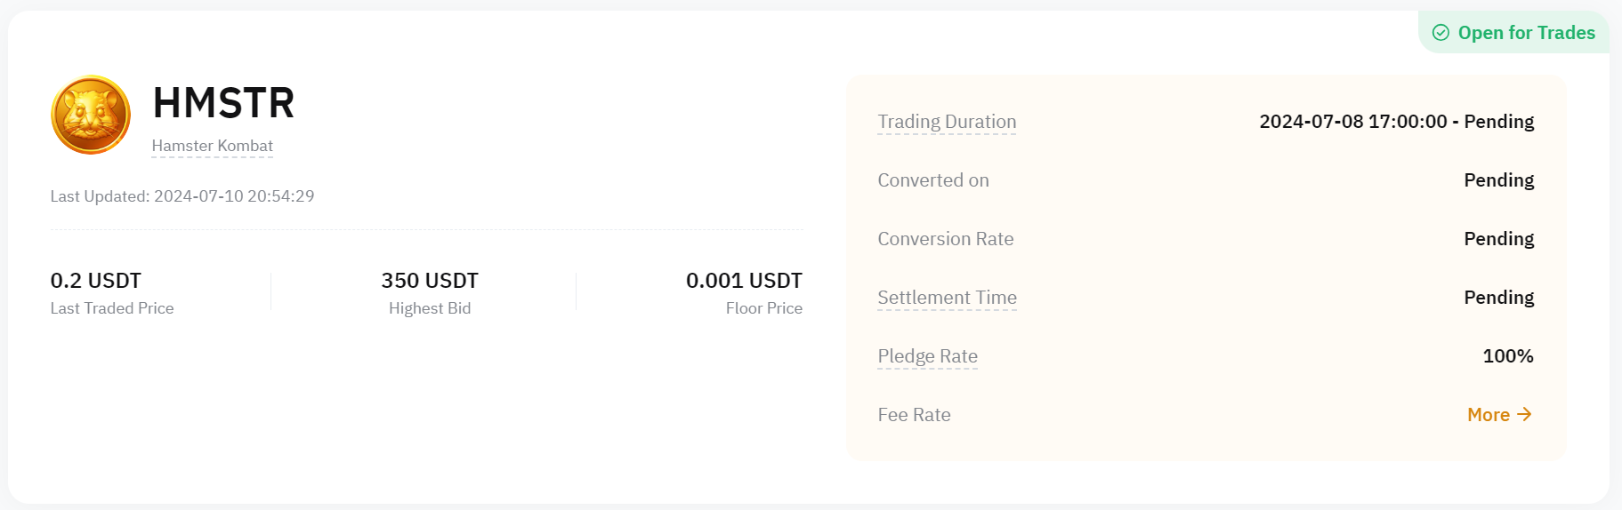This screenshot has width=1622, height=510.
Task: Click the Trading Duration label
Action: (947, 122)
